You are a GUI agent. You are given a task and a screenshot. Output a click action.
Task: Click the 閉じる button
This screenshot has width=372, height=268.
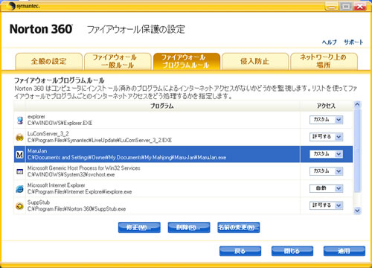tap(292, 251)
